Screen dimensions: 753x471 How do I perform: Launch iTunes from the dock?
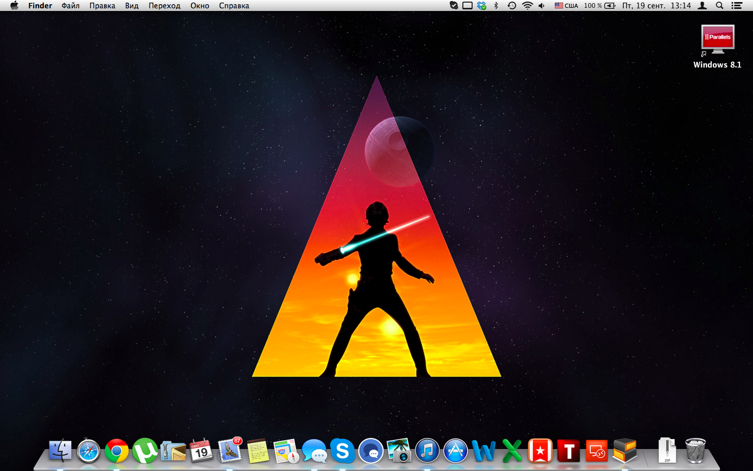tap(427, 451)
